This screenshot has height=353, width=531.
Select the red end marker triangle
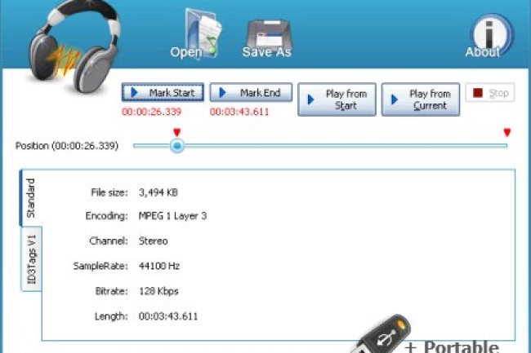pos(506,132)
